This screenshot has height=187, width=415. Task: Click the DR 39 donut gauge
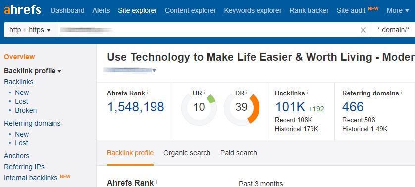(x=241, y=108)
